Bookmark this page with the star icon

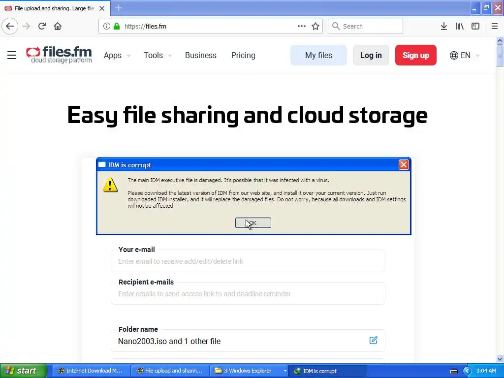click(315, 26)
